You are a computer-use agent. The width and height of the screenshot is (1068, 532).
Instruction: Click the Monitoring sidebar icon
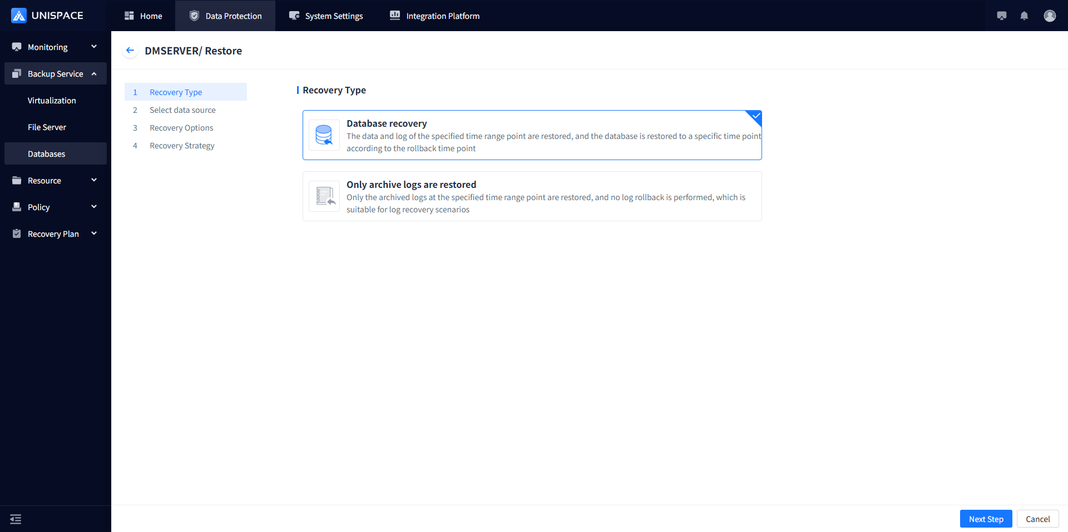pos(17,47)
